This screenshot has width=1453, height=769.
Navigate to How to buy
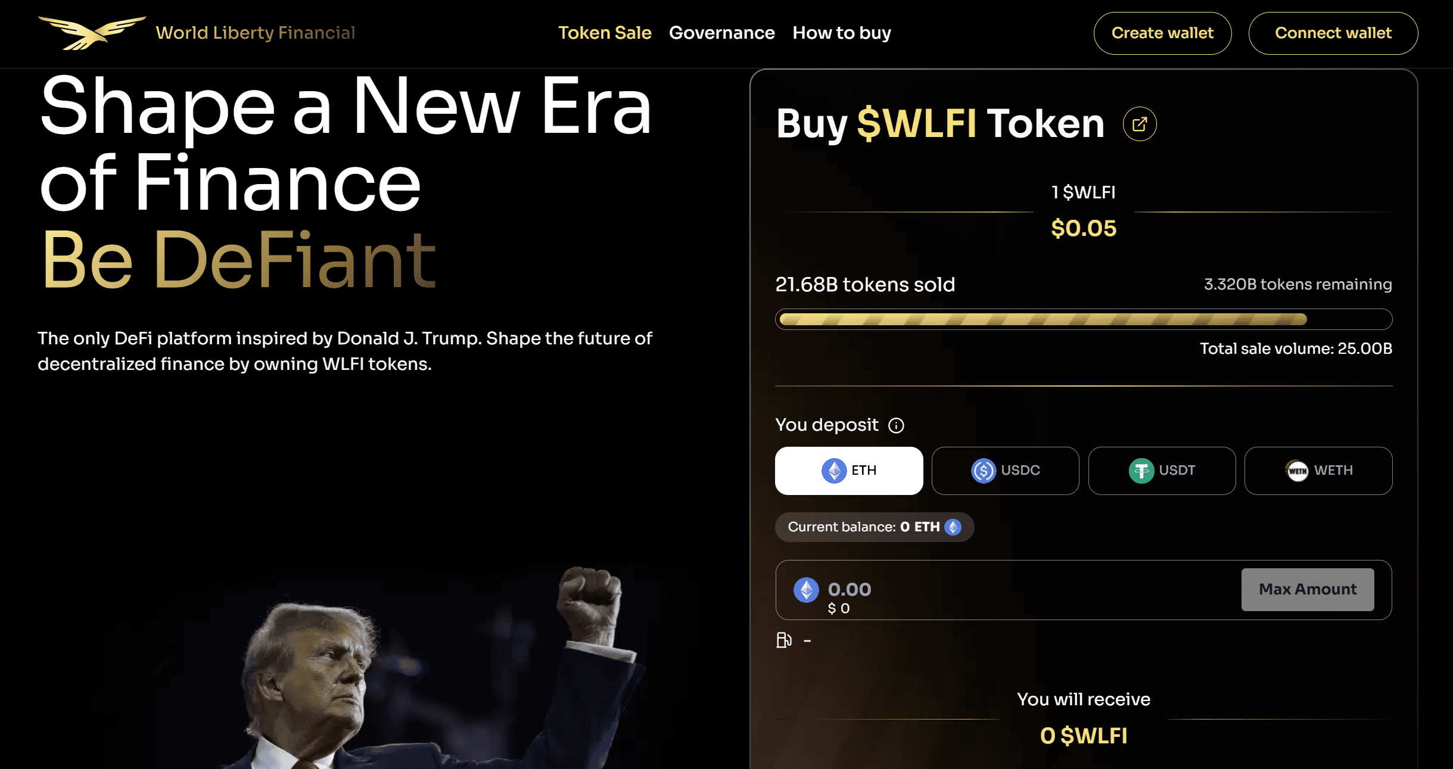[841, 33]
